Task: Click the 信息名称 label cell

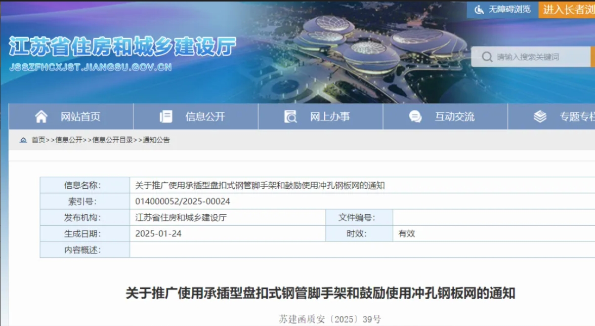Action: click(x=85, y=185)
